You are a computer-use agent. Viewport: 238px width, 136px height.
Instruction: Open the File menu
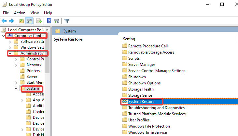6,13
